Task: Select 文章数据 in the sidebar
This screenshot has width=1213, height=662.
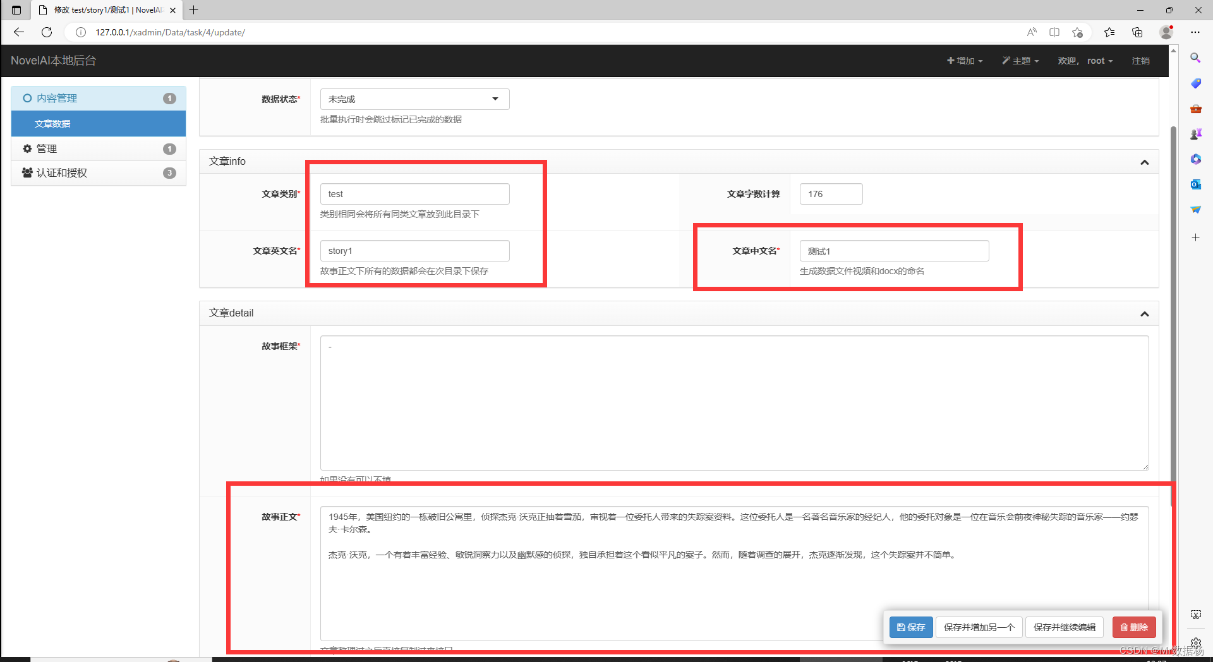Action: coord(99,124)
